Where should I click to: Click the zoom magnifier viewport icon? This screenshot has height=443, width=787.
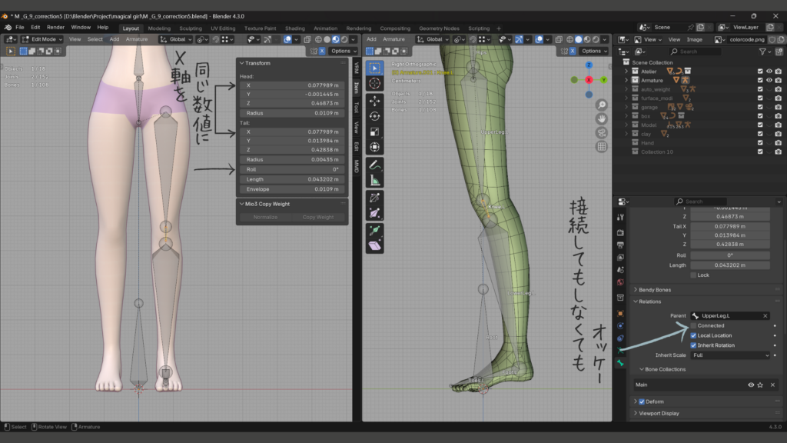[x=601, y=105]
